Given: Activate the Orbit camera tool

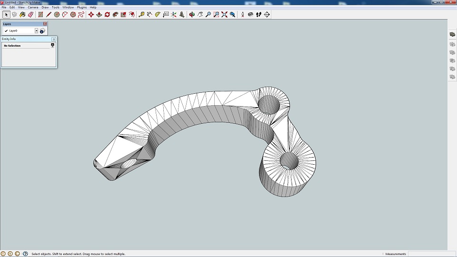Looking at the screenshot, I should pos(192,15).
